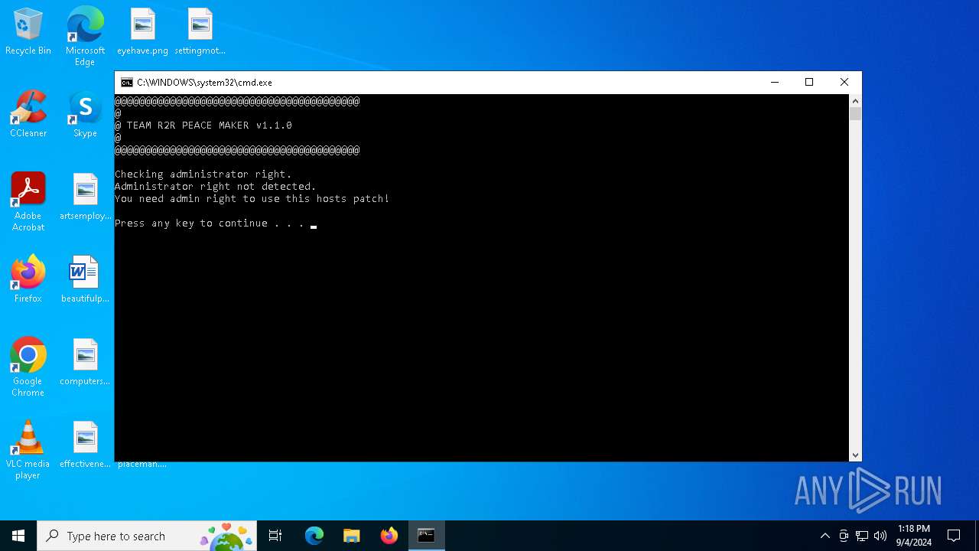The height and width of the screenshot is (551, 979).
Task: Open File Explorer from the taskbar
Action: tap(352, 536)
